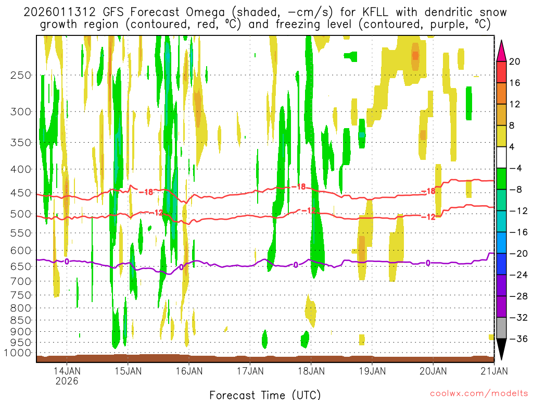533x400 pixels.
Task: Click the coolwx.com/modelts link
Action: click(x=479, y=394)
